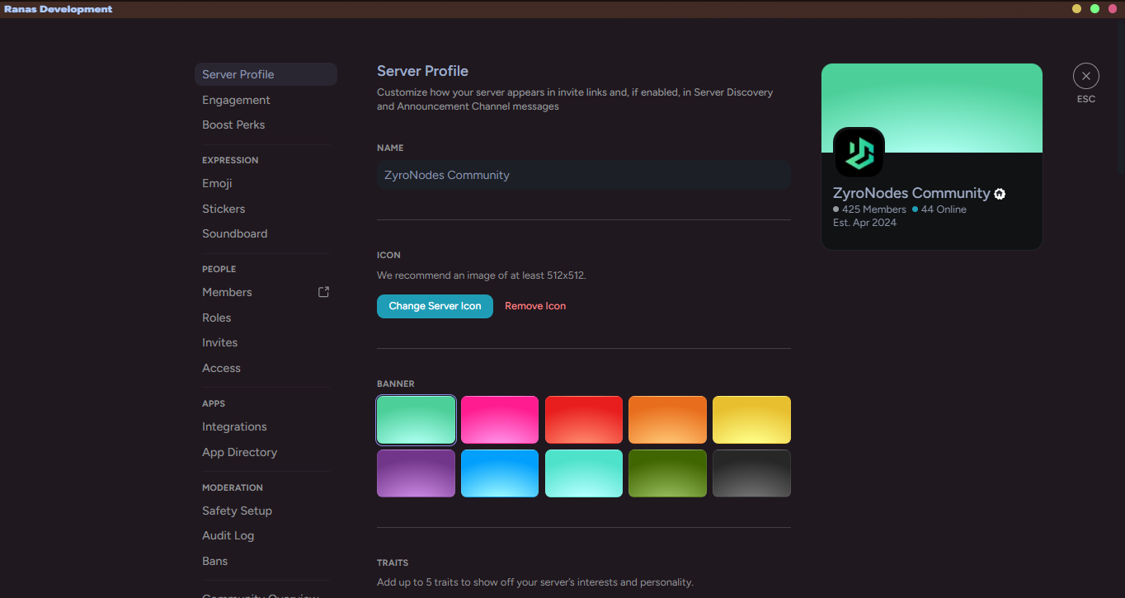Choose the yellow banner color
This screenshot has width=1125, height=598.
click(x=751, y=420)
